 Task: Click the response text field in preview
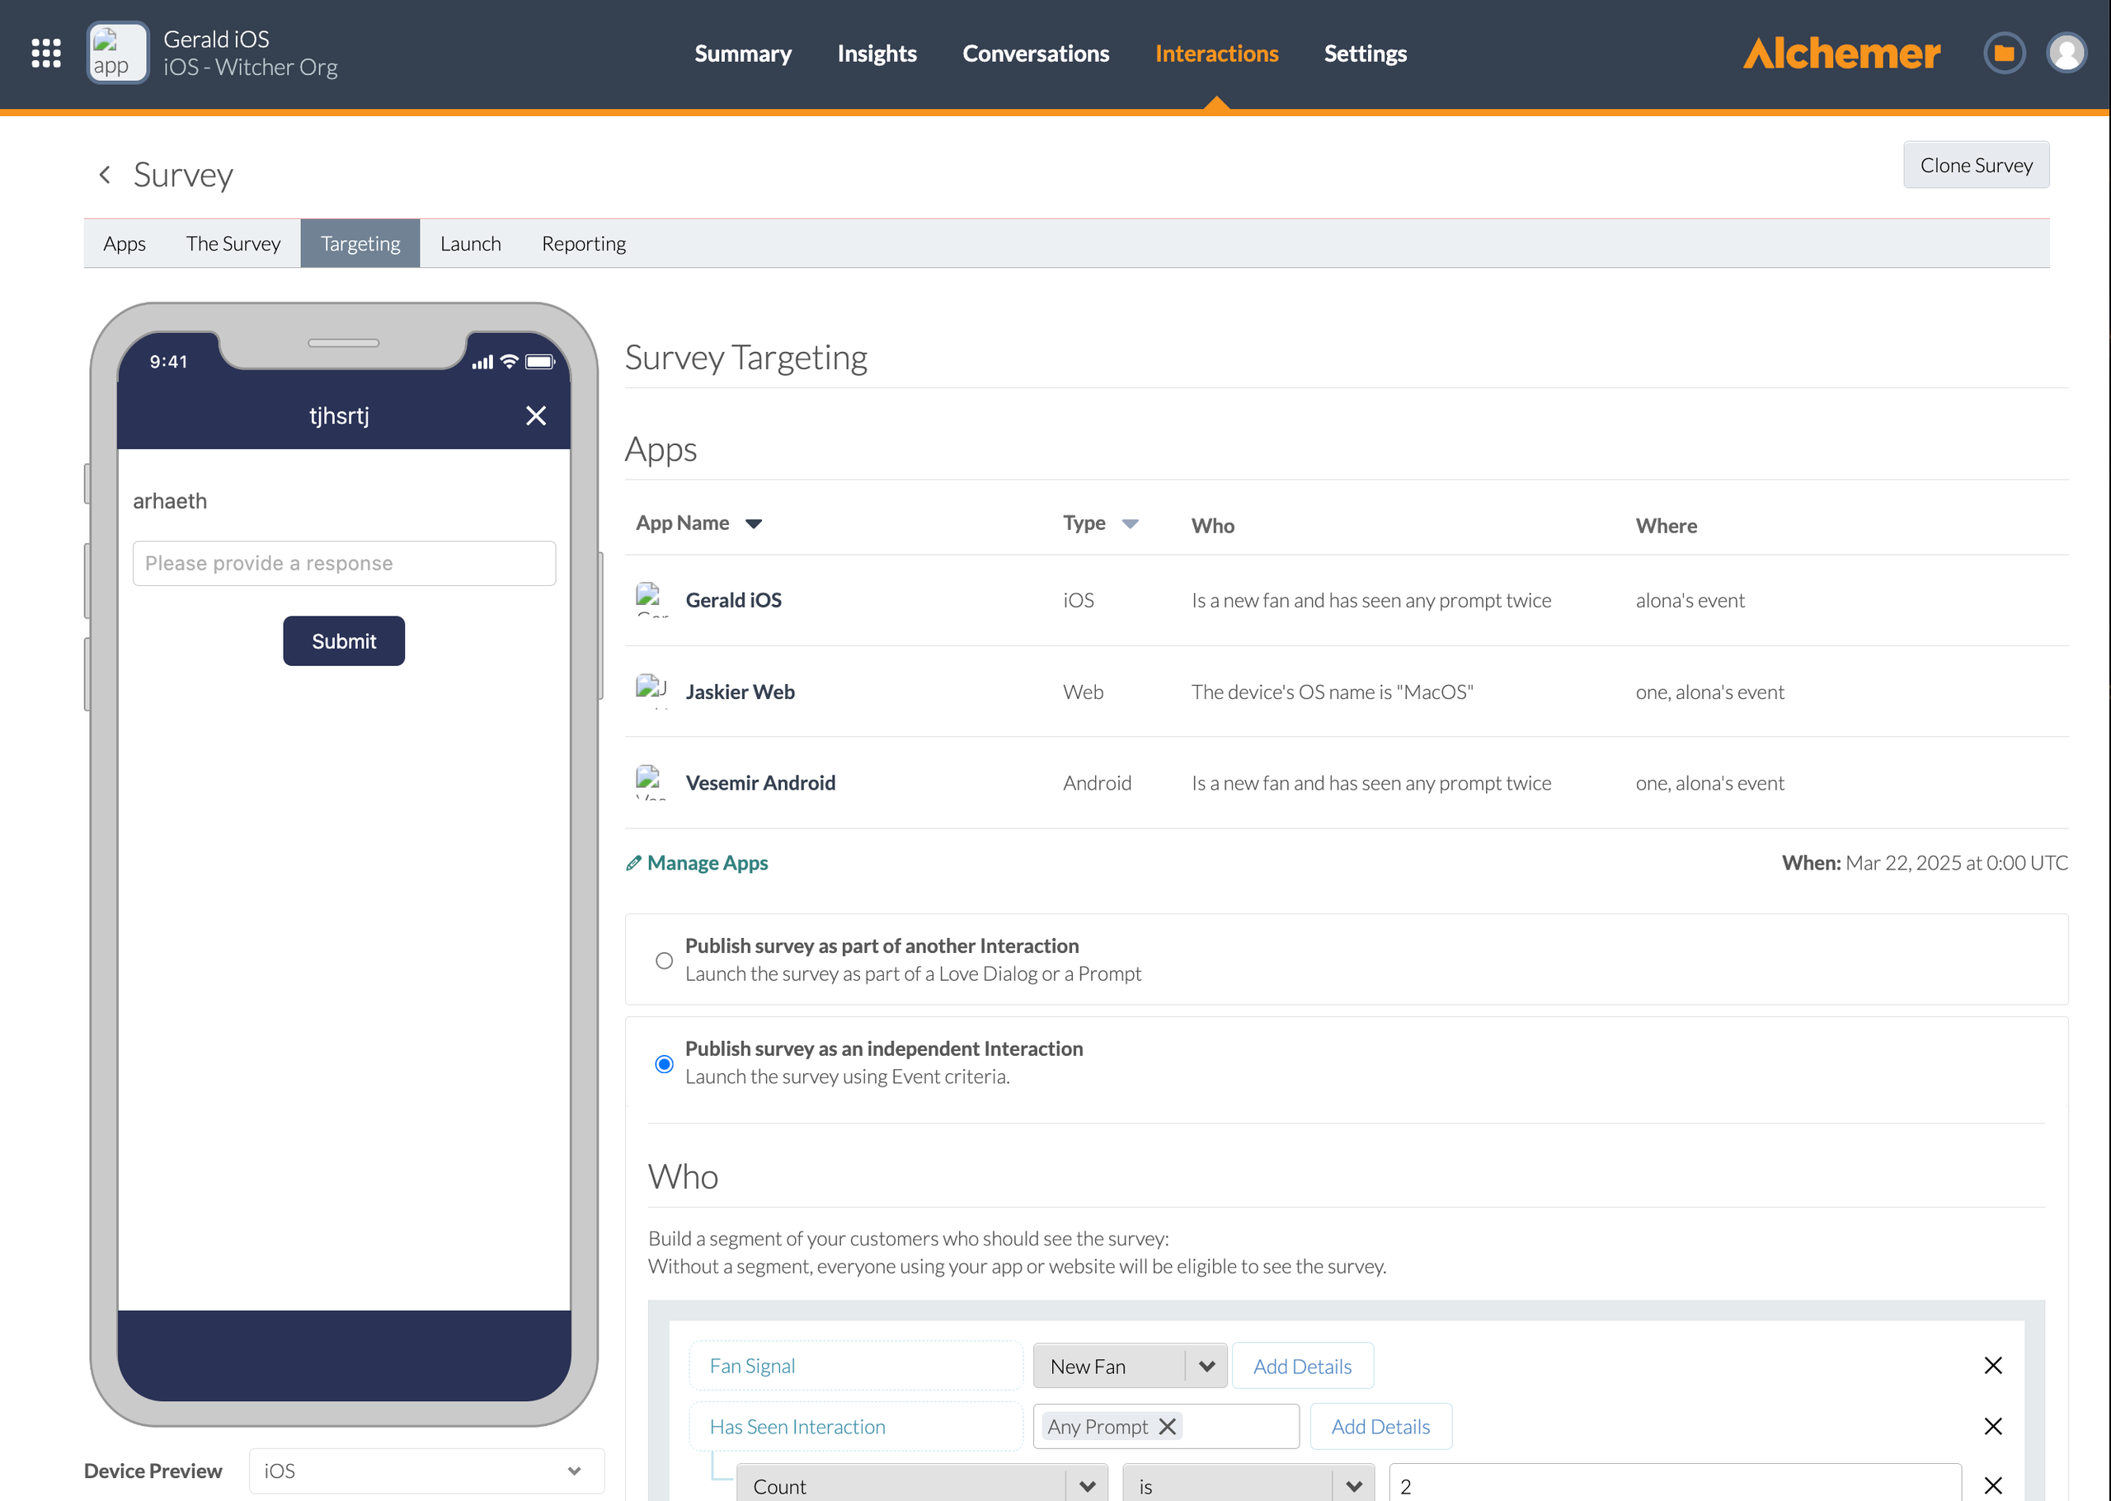[344, 564]
